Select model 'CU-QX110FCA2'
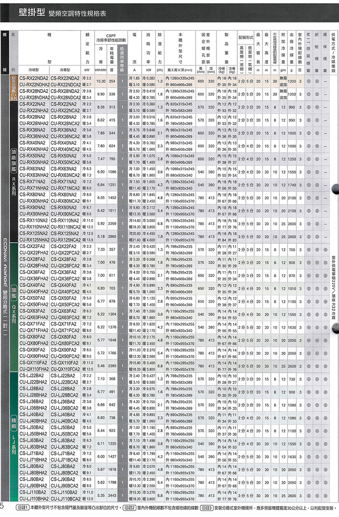The image size is (339, 517). pos(65,369)
